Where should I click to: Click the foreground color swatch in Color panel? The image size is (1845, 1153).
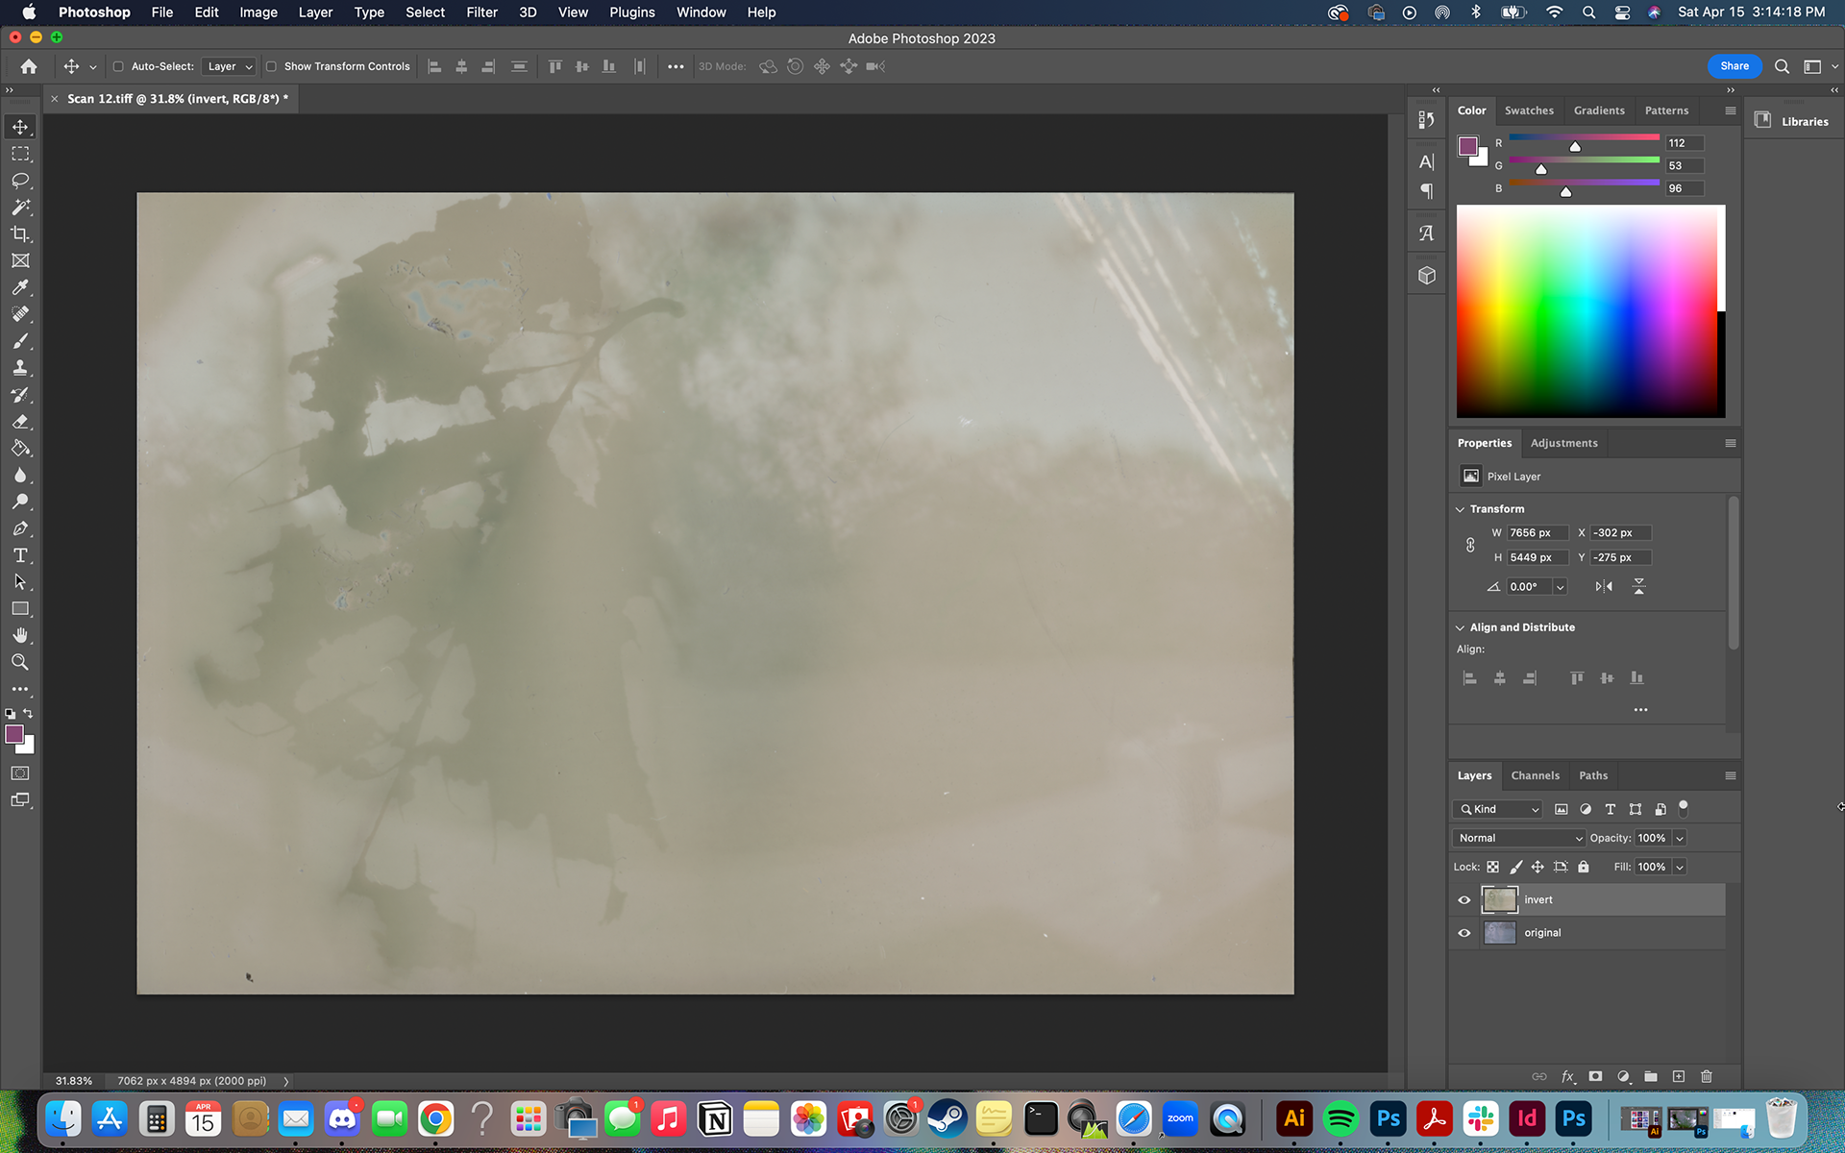tap(1467, 146)
